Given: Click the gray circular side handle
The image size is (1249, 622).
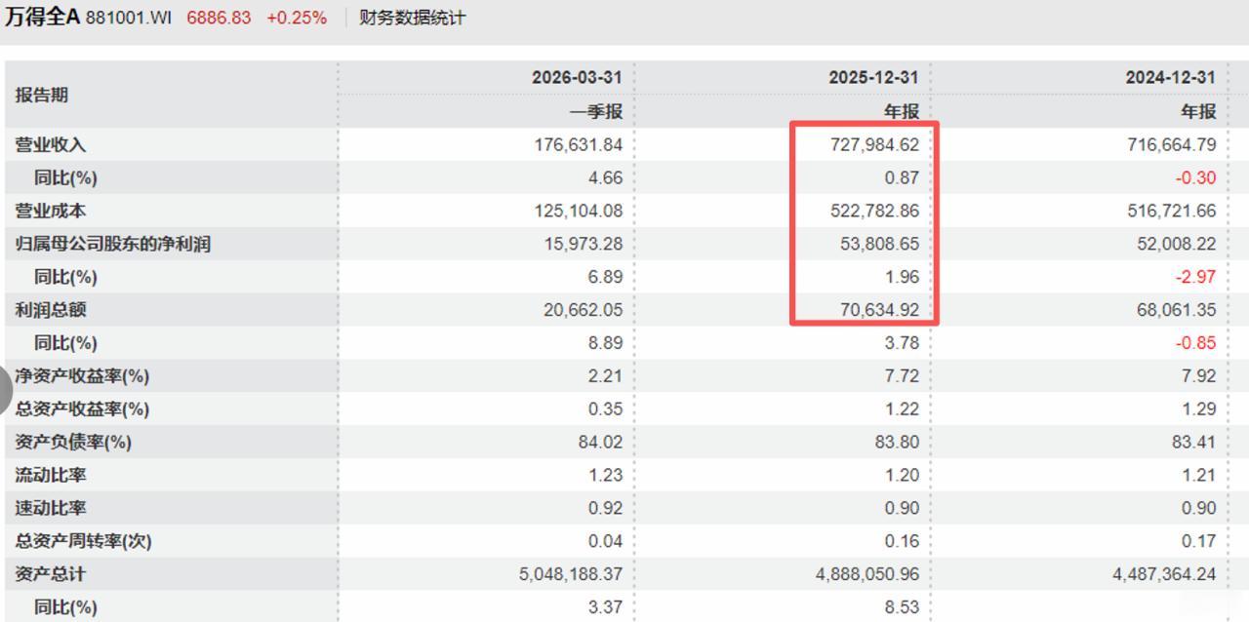Looking at the screenshot, I should [5, 388].
